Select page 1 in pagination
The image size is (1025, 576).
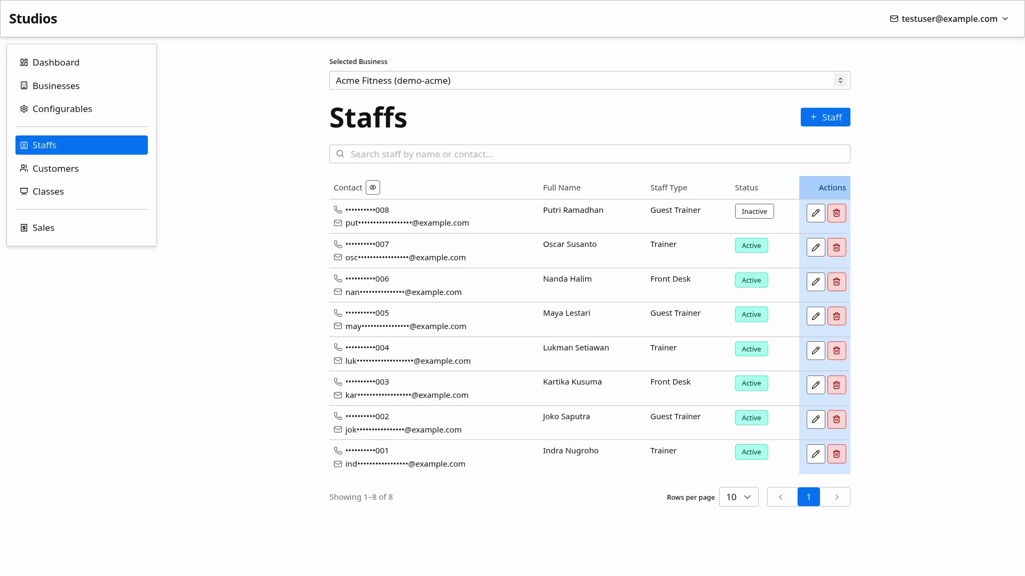coord(808,497)
